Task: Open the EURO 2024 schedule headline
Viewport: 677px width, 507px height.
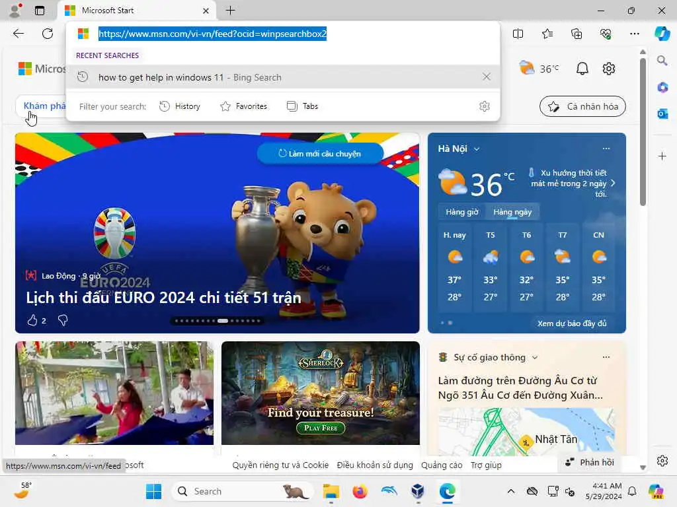Action: (164, 298)
